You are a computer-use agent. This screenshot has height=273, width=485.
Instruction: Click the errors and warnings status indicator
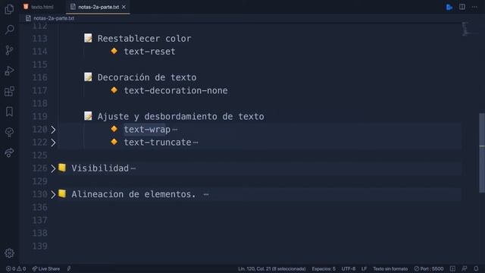(x=16, y=268)
